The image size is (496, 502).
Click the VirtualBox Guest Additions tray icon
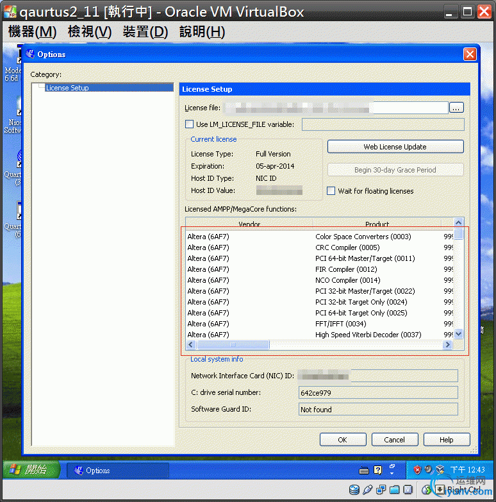click(440, 470)
